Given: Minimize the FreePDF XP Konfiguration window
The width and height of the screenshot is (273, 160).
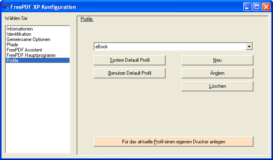Looking at the screenshot, I should pyautogui.click(x=247, y=7).
